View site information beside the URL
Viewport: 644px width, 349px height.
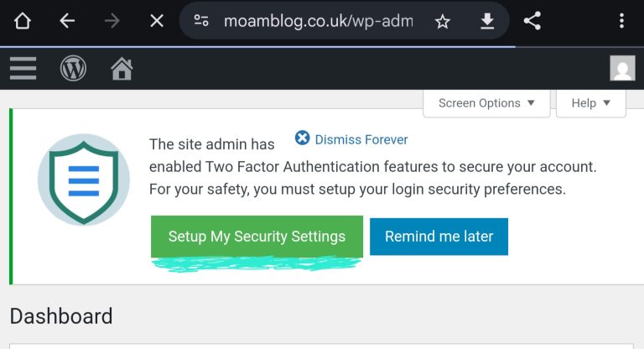pos(201,21)
